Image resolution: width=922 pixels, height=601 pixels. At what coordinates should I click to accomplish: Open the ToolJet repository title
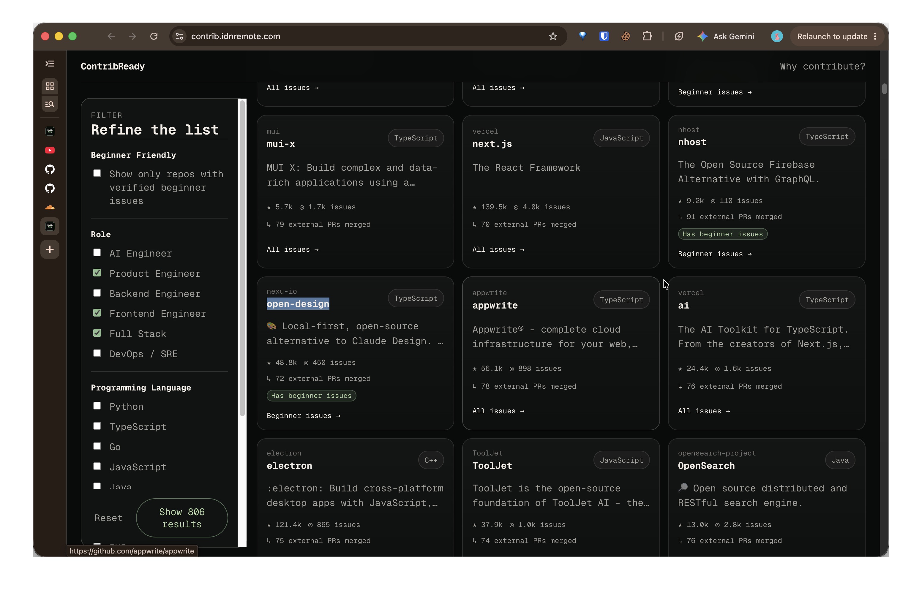(x=492, y=466)
